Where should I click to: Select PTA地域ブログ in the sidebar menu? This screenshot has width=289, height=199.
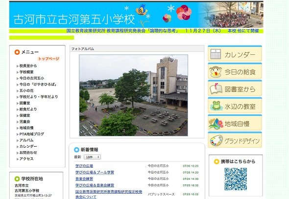[x=32, y=134]
